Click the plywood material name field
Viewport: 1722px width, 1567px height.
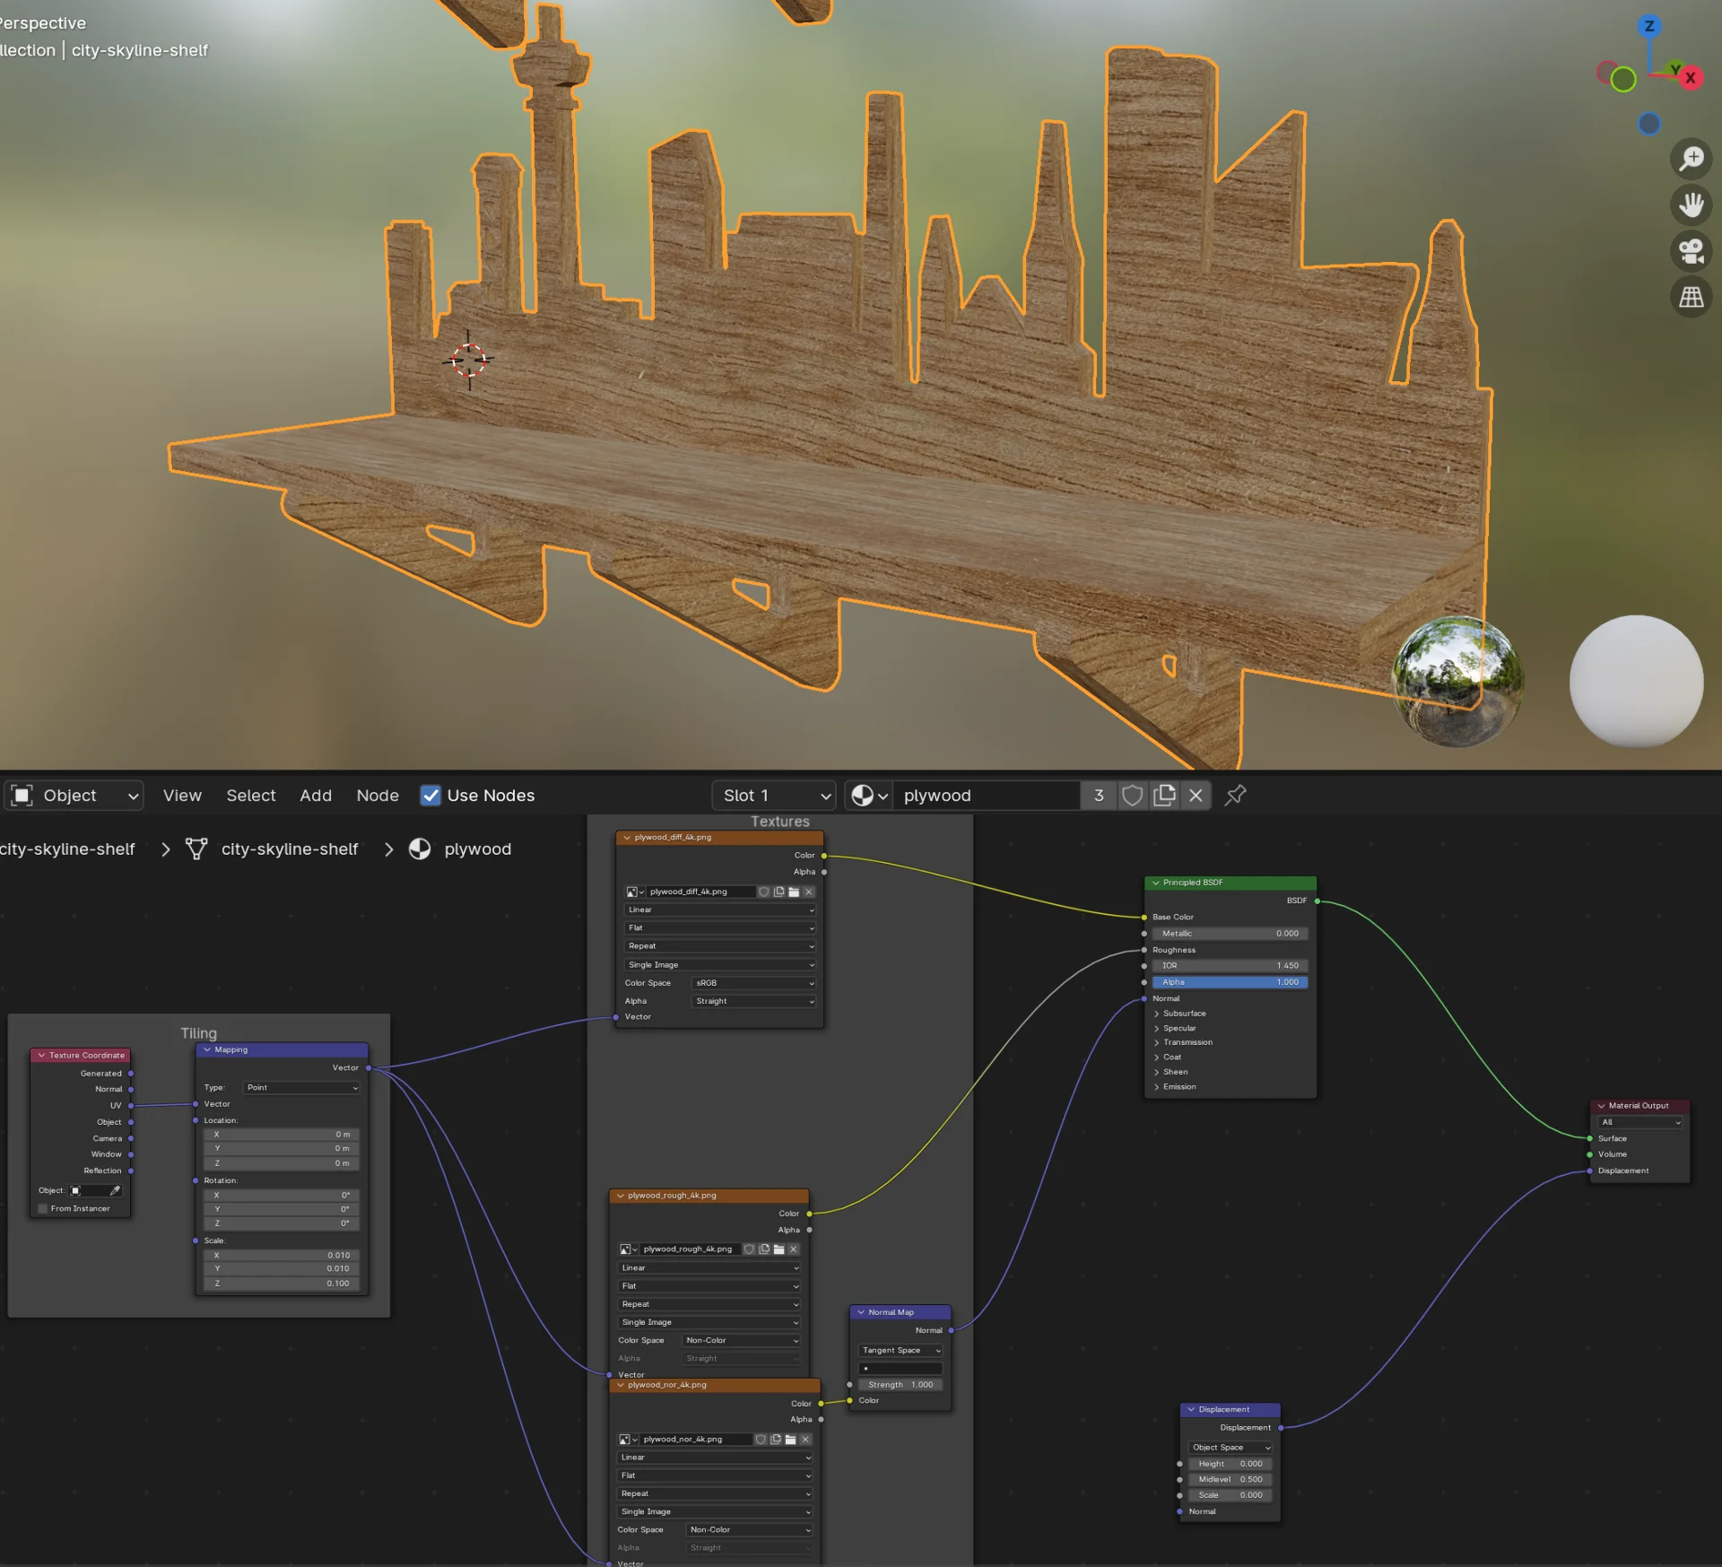coord(987,796)
